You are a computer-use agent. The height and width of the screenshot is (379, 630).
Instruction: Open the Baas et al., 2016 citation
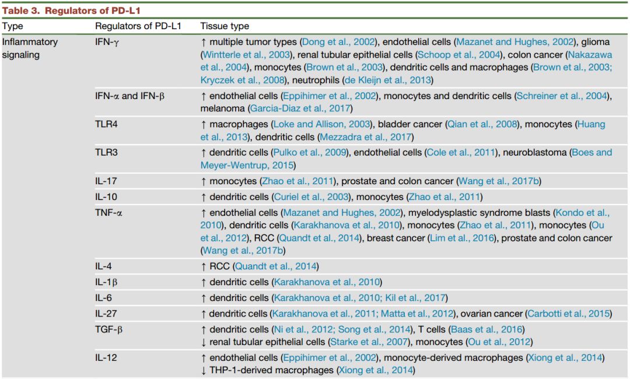(x=487, y=329)
